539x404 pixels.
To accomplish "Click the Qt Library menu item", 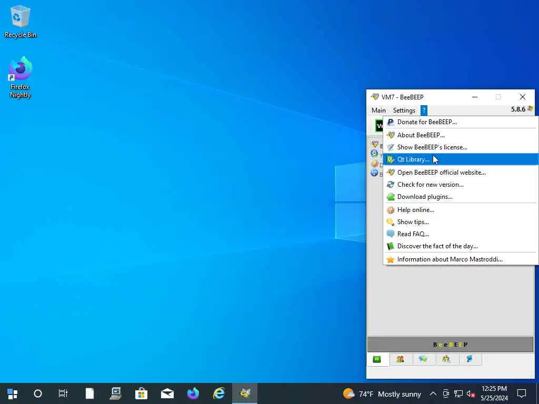I will pos(460,159).
